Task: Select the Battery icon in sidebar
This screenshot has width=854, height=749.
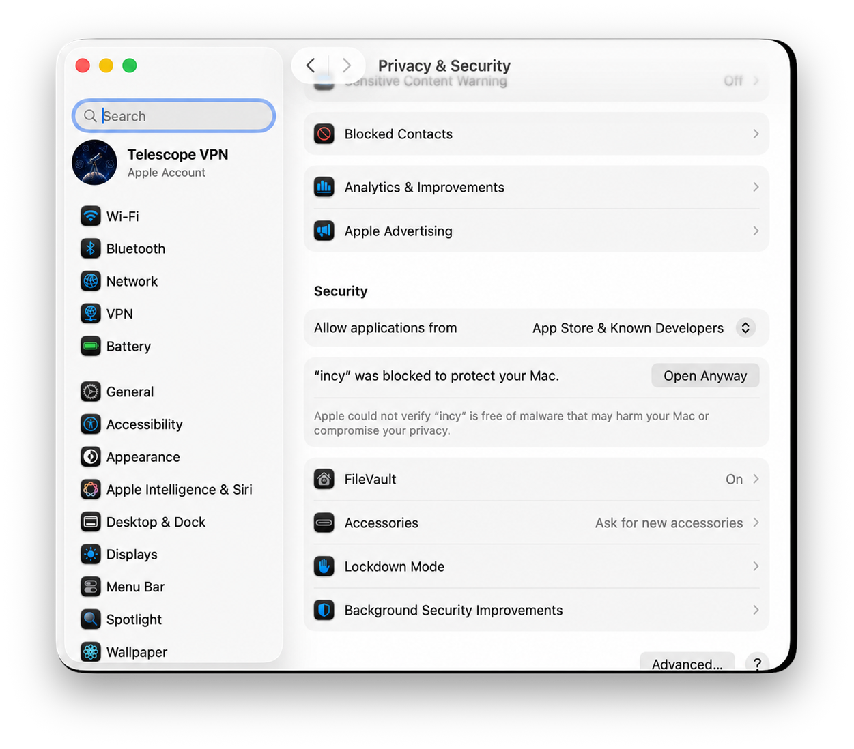Action: click(91, 347)
